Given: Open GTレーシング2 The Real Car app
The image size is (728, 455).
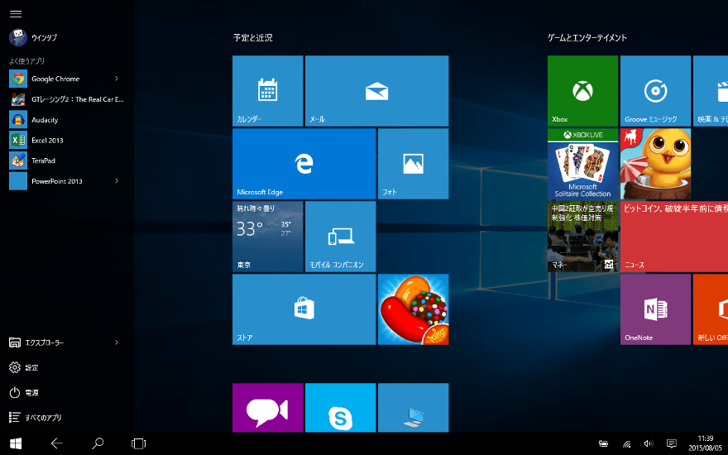Looking at the screenshot, I should click(x=66, y=99).
